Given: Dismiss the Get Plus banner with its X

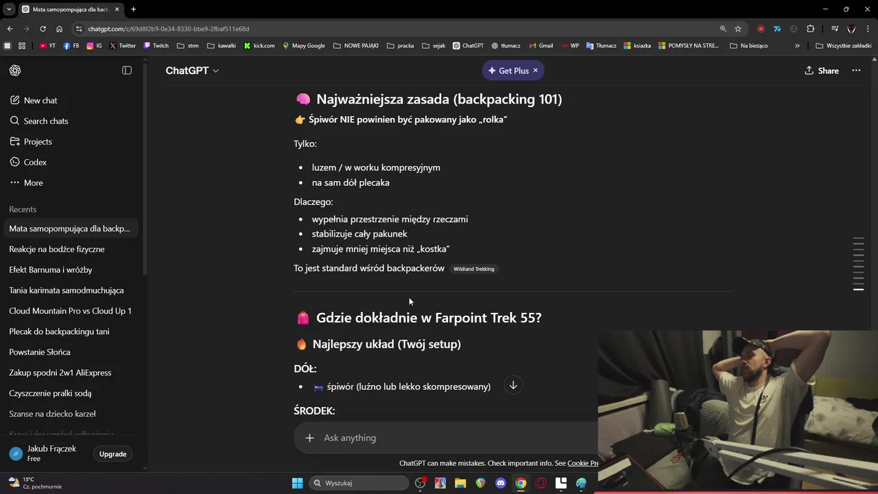Looking at the screenshot, I should click(536, 71).
